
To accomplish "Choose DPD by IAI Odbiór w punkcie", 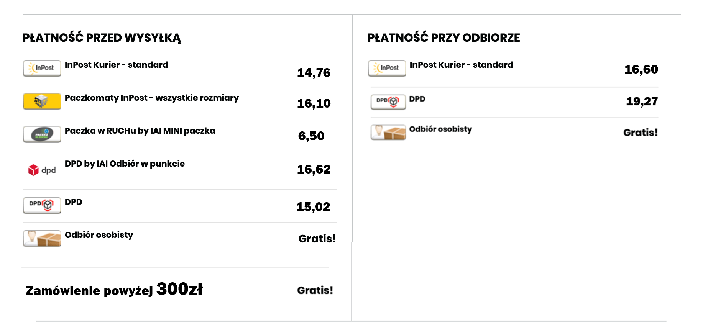I will (125, 164).
